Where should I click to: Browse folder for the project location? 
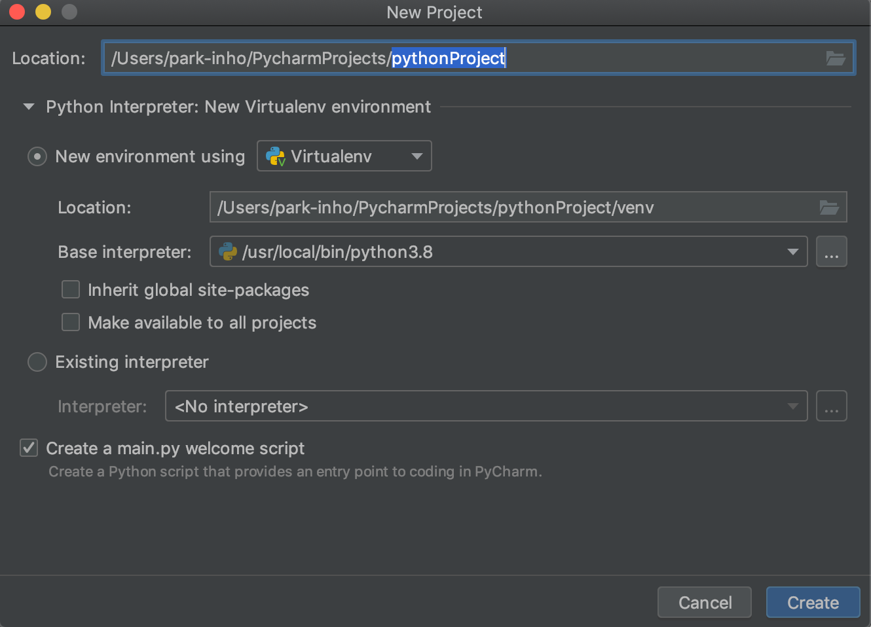tap(835, 58)
